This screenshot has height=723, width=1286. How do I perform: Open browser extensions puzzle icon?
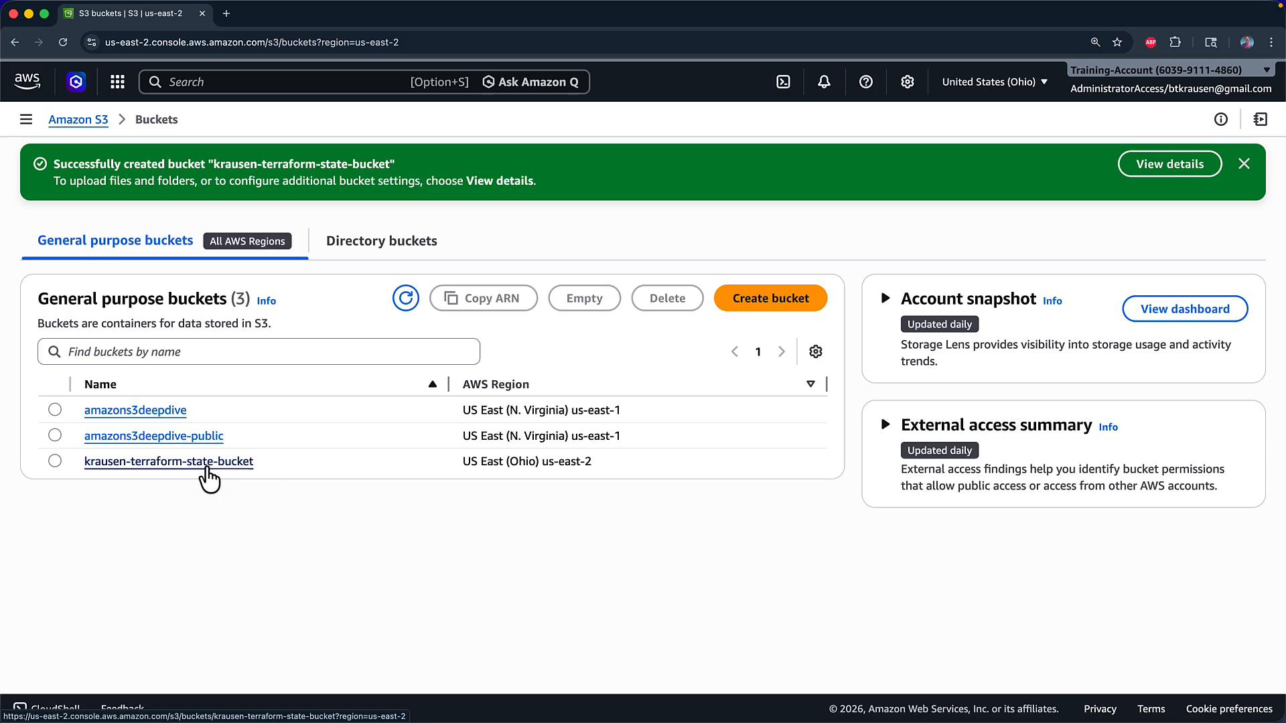click(x=1175, y=42)
